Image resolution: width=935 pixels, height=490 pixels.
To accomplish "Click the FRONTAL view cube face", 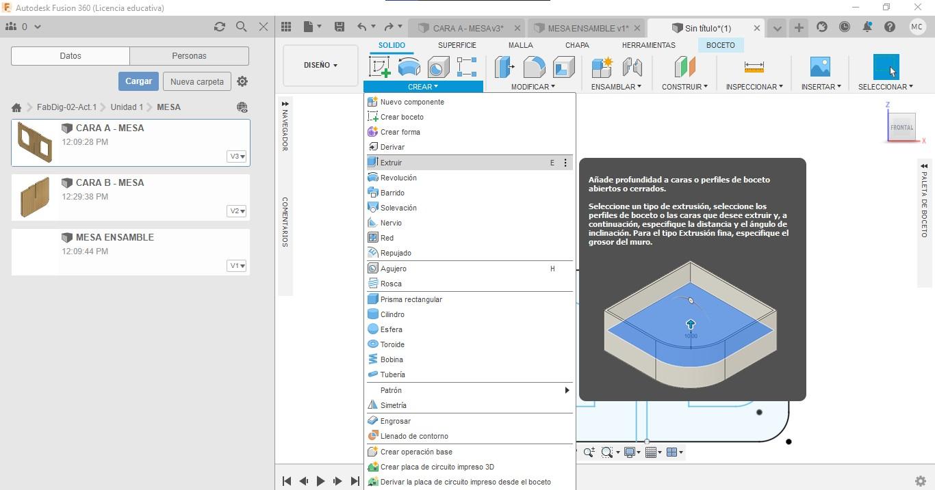I will point(901,127).
